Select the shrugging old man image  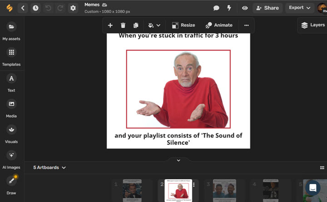coord(178,89)
